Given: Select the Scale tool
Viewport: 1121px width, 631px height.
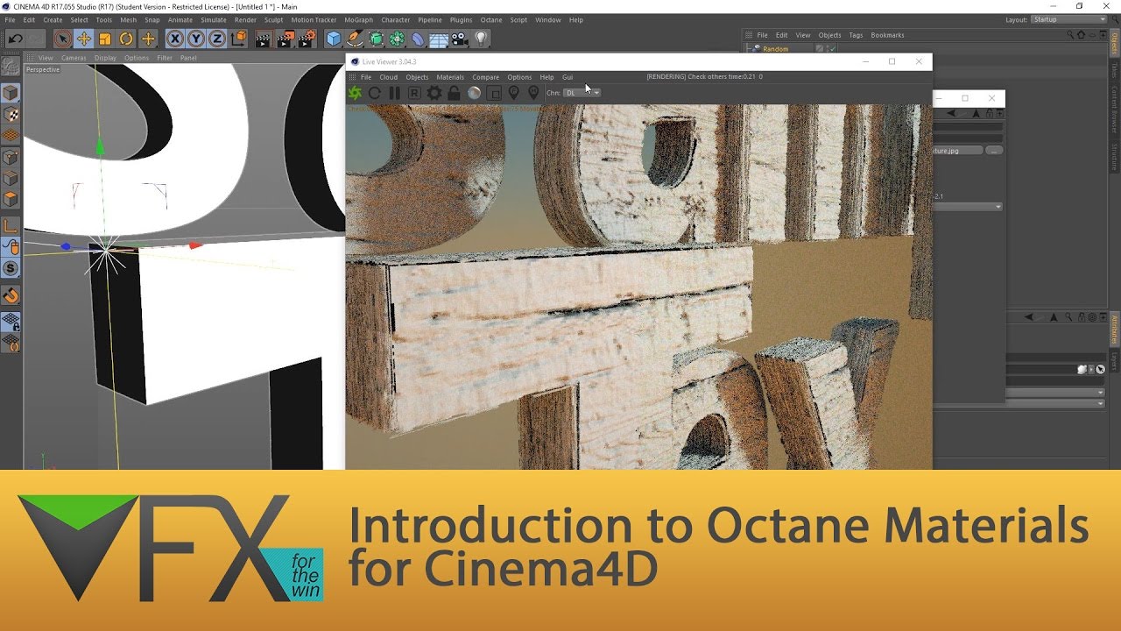Looking at the screenshot, I should click(x=105, y=39).
